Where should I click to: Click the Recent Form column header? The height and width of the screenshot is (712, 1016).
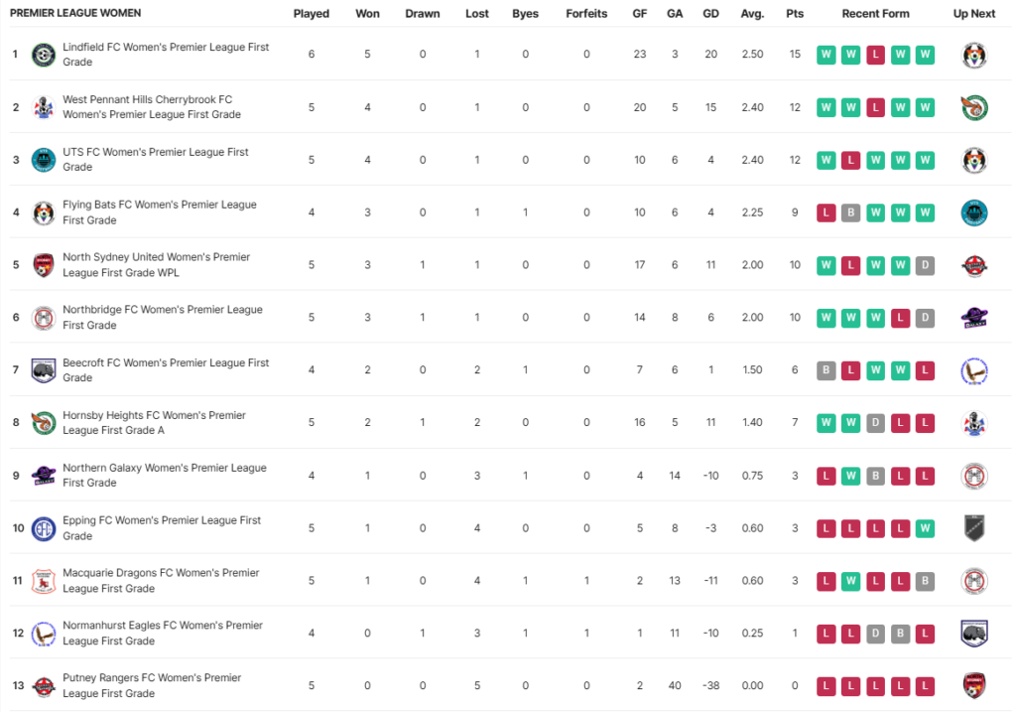(x=875, y=14)
